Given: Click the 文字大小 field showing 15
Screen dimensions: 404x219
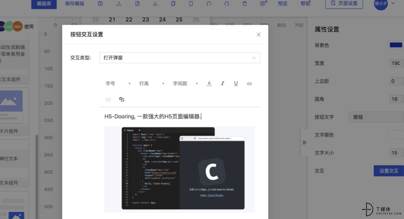Looking at the screenshot, I should 397,153.
